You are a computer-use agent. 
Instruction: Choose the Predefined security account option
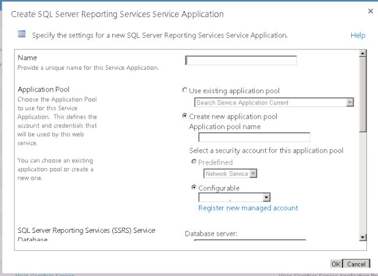point(194,162)
